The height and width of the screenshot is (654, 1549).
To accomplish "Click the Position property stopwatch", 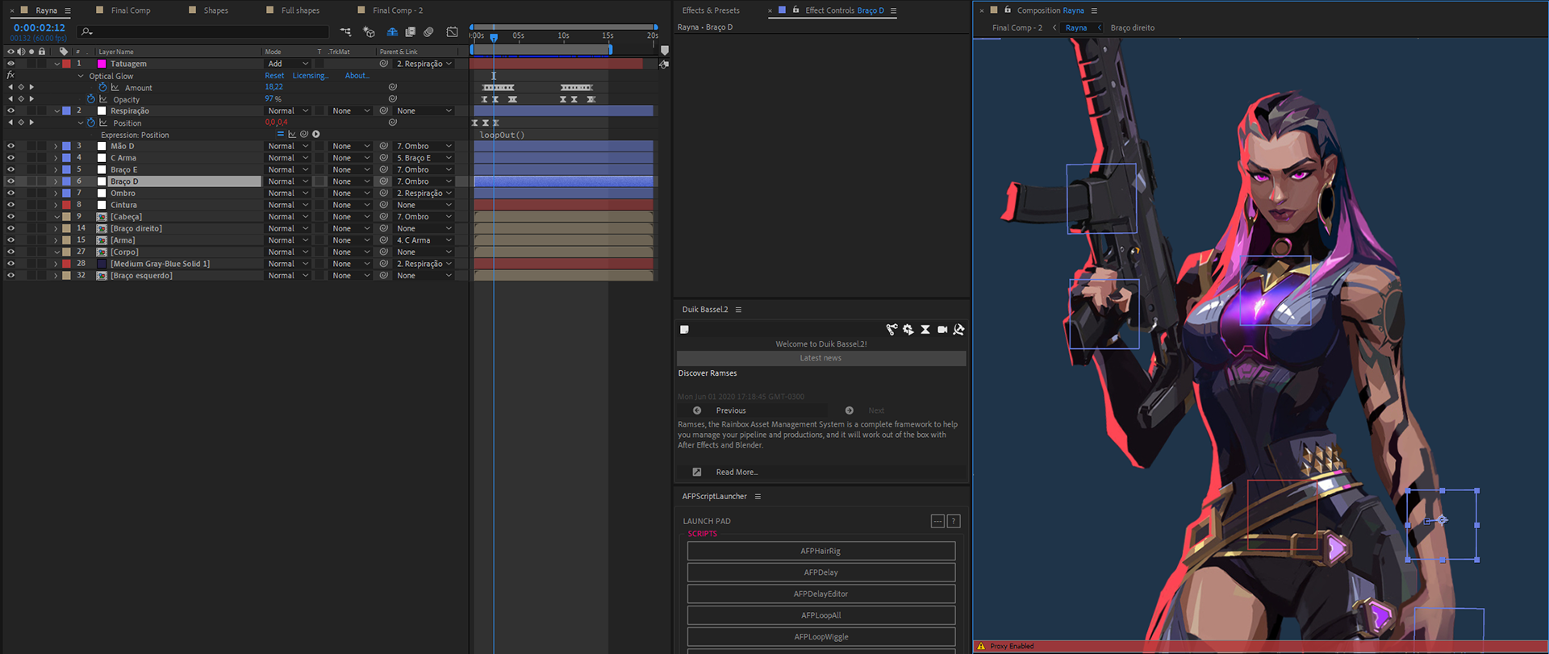I will [x=91, y=123].
